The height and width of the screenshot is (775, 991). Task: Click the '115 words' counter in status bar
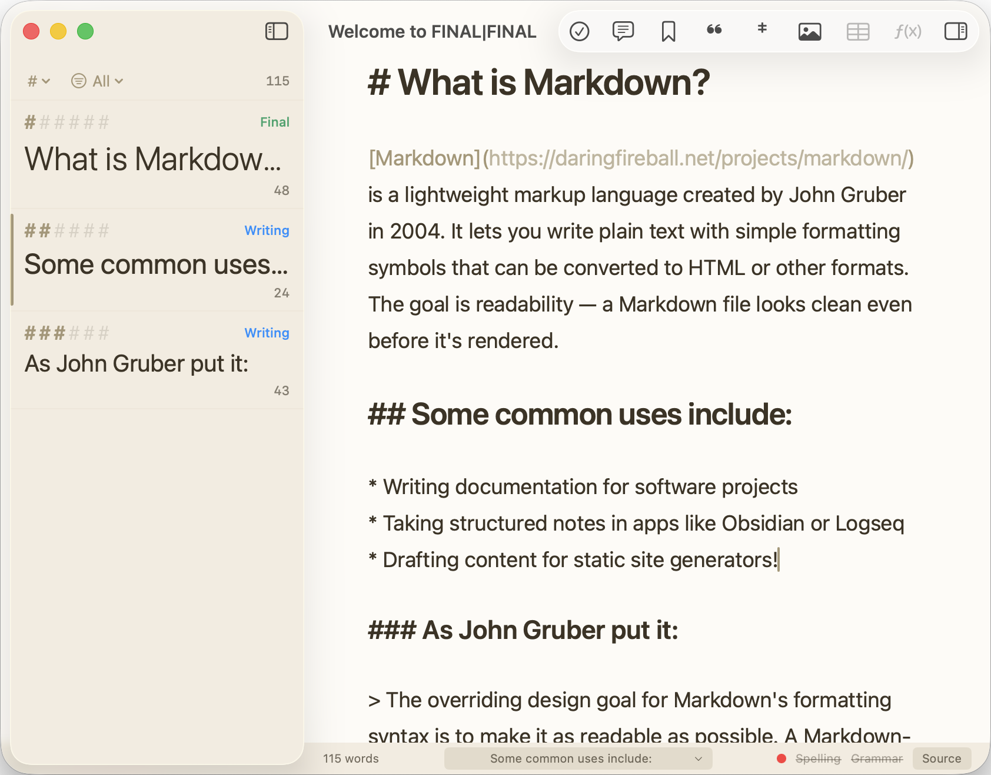click(351, 759)
